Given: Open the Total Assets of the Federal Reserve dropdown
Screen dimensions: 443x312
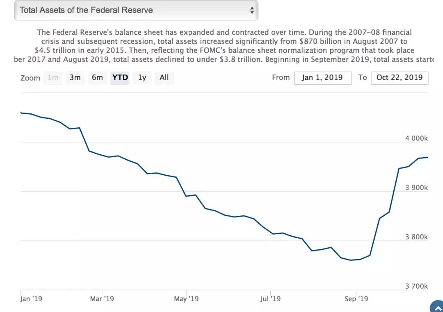Looking at the screenshot, I should pyautogui.click(x=136, y=10).
